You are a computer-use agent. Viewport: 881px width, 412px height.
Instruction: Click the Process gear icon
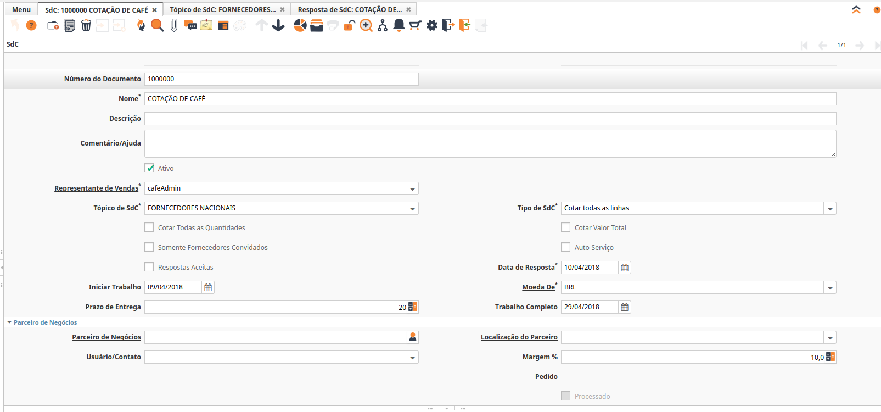coord(432,25)
